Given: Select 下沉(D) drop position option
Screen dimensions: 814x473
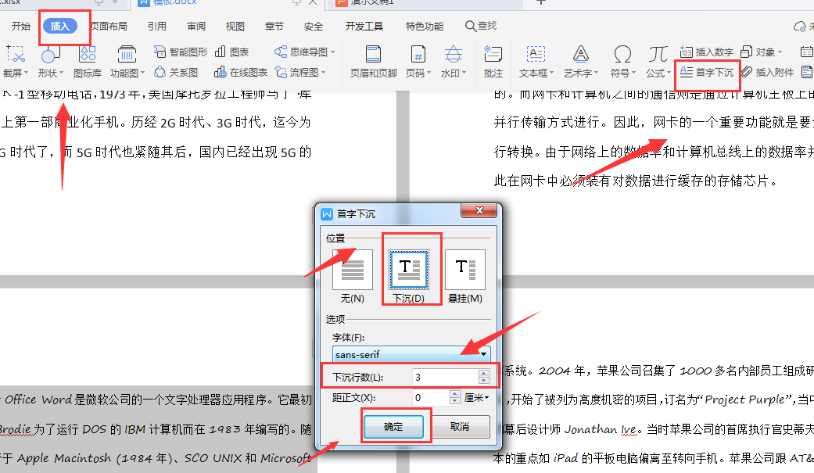Looking at the screenshot, I should [x=409, y=277].
